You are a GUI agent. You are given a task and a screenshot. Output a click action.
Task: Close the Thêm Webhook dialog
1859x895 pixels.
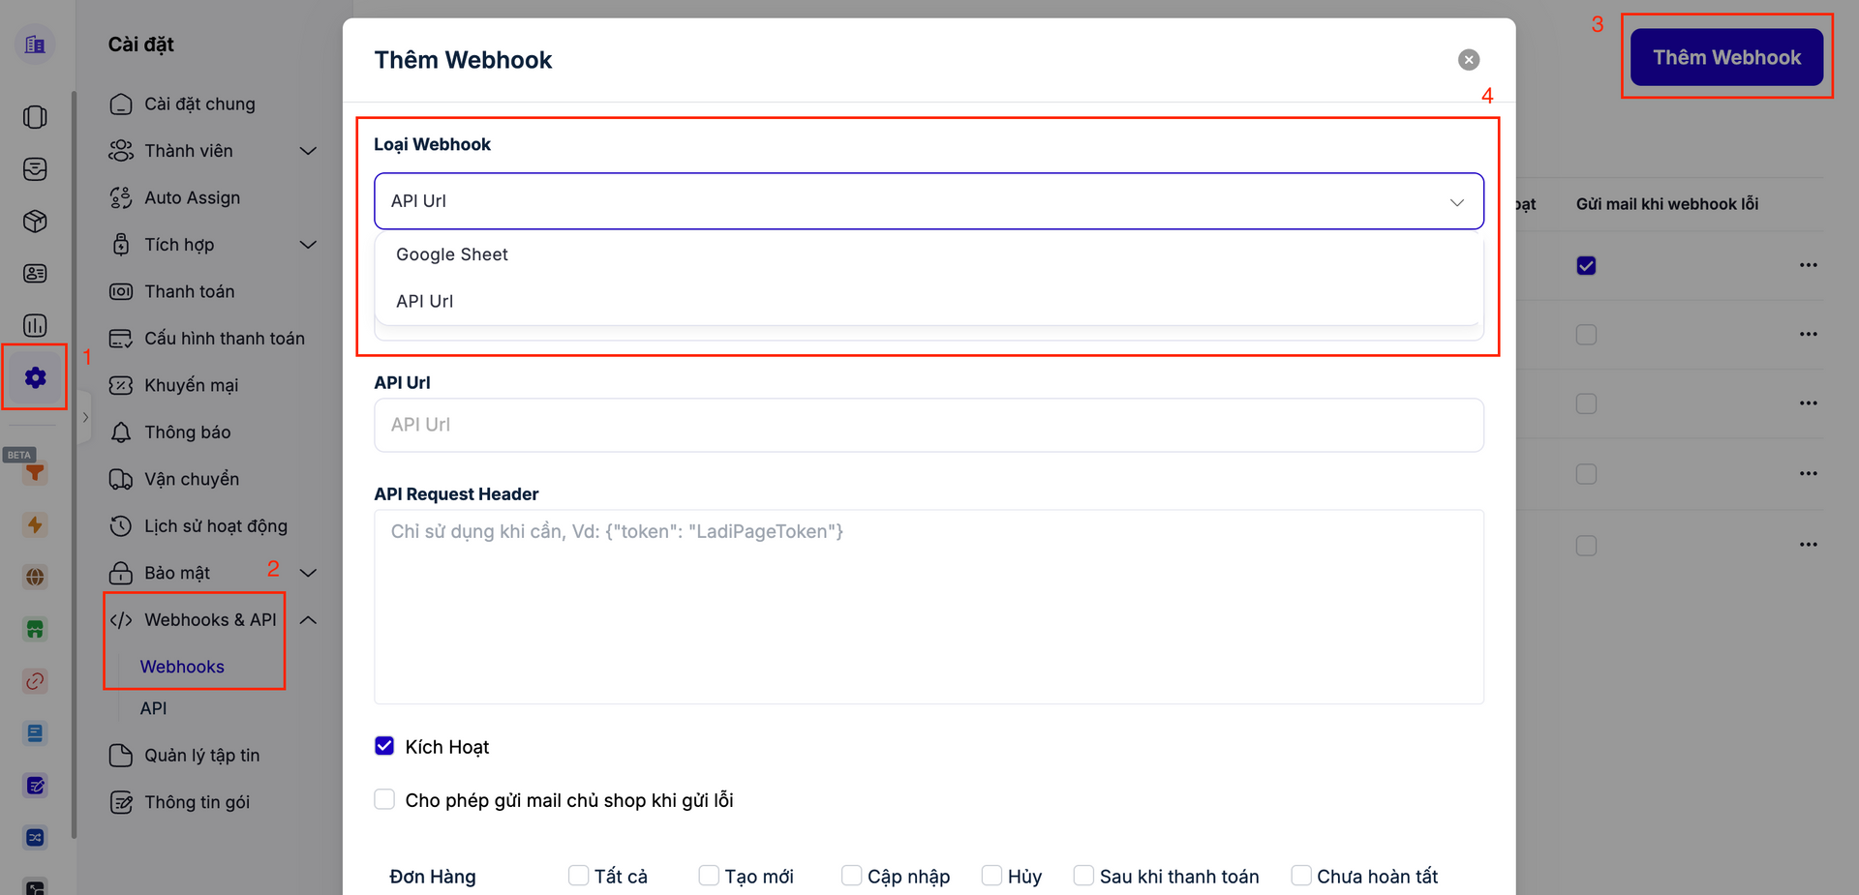(1468, 60)
